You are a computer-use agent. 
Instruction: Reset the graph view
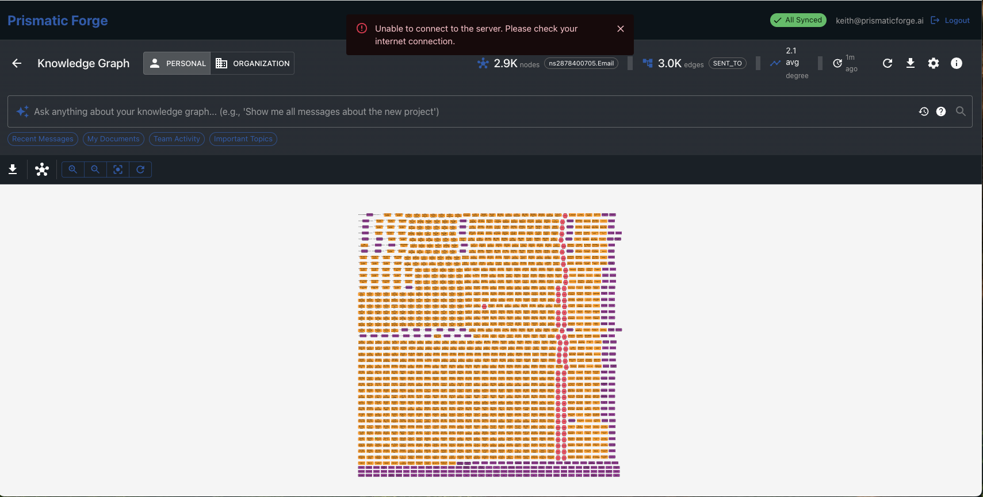click(140, 169)
